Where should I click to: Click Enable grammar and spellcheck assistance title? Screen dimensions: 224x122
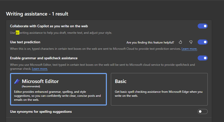pyautogui.click(x=44, y=58)
